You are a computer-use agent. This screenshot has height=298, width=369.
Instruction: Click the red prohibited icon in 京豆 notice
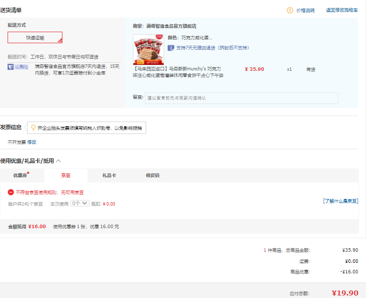11,192
